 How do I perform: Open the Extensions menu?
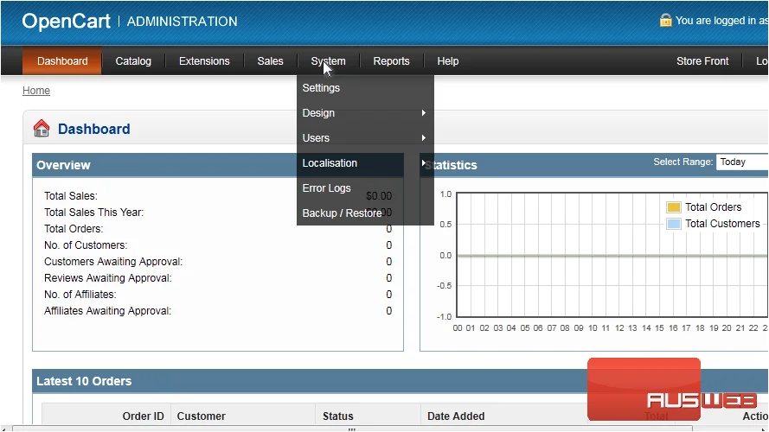204,61
